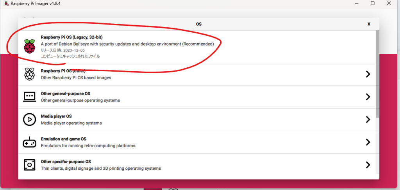400x190 pixels.
Task: Click the コンピュータにキャッシュされたファイル line
Action: point(70,56)
